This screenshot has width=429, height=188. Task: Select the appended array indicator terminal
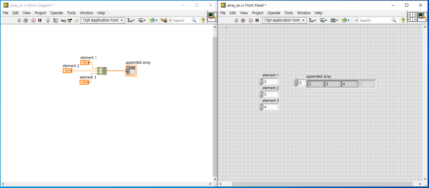(131, 71)
